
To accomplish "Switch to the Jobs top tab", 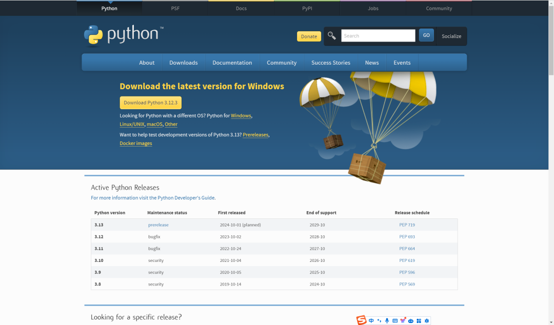I will click(x=373, y=8).
